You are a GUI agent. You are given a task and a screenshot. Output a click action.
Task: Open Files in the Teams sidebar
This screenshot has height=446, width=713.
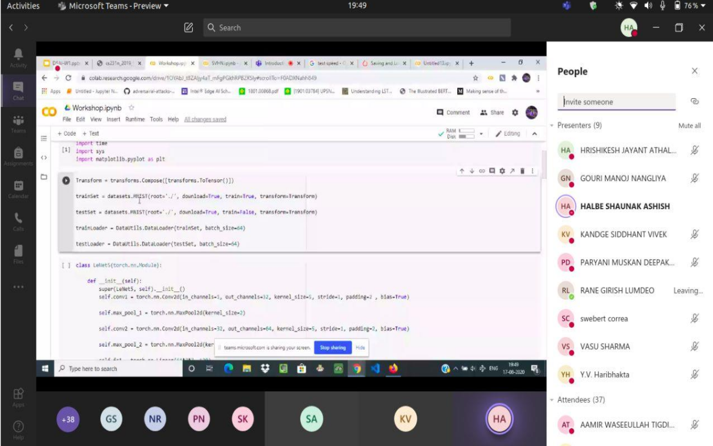[x=18, y=253]
